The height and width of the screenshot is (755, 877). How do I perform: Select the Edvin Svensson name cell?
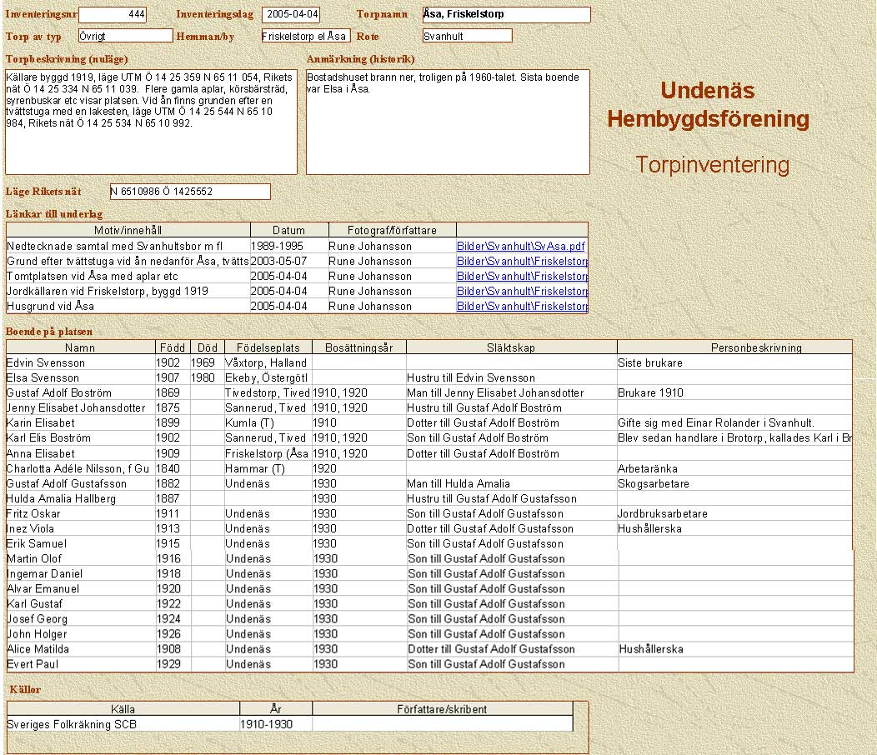[x=81, y=363]
